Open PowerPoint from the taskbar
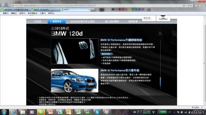 pyautogui.click(x=51, y=112)
